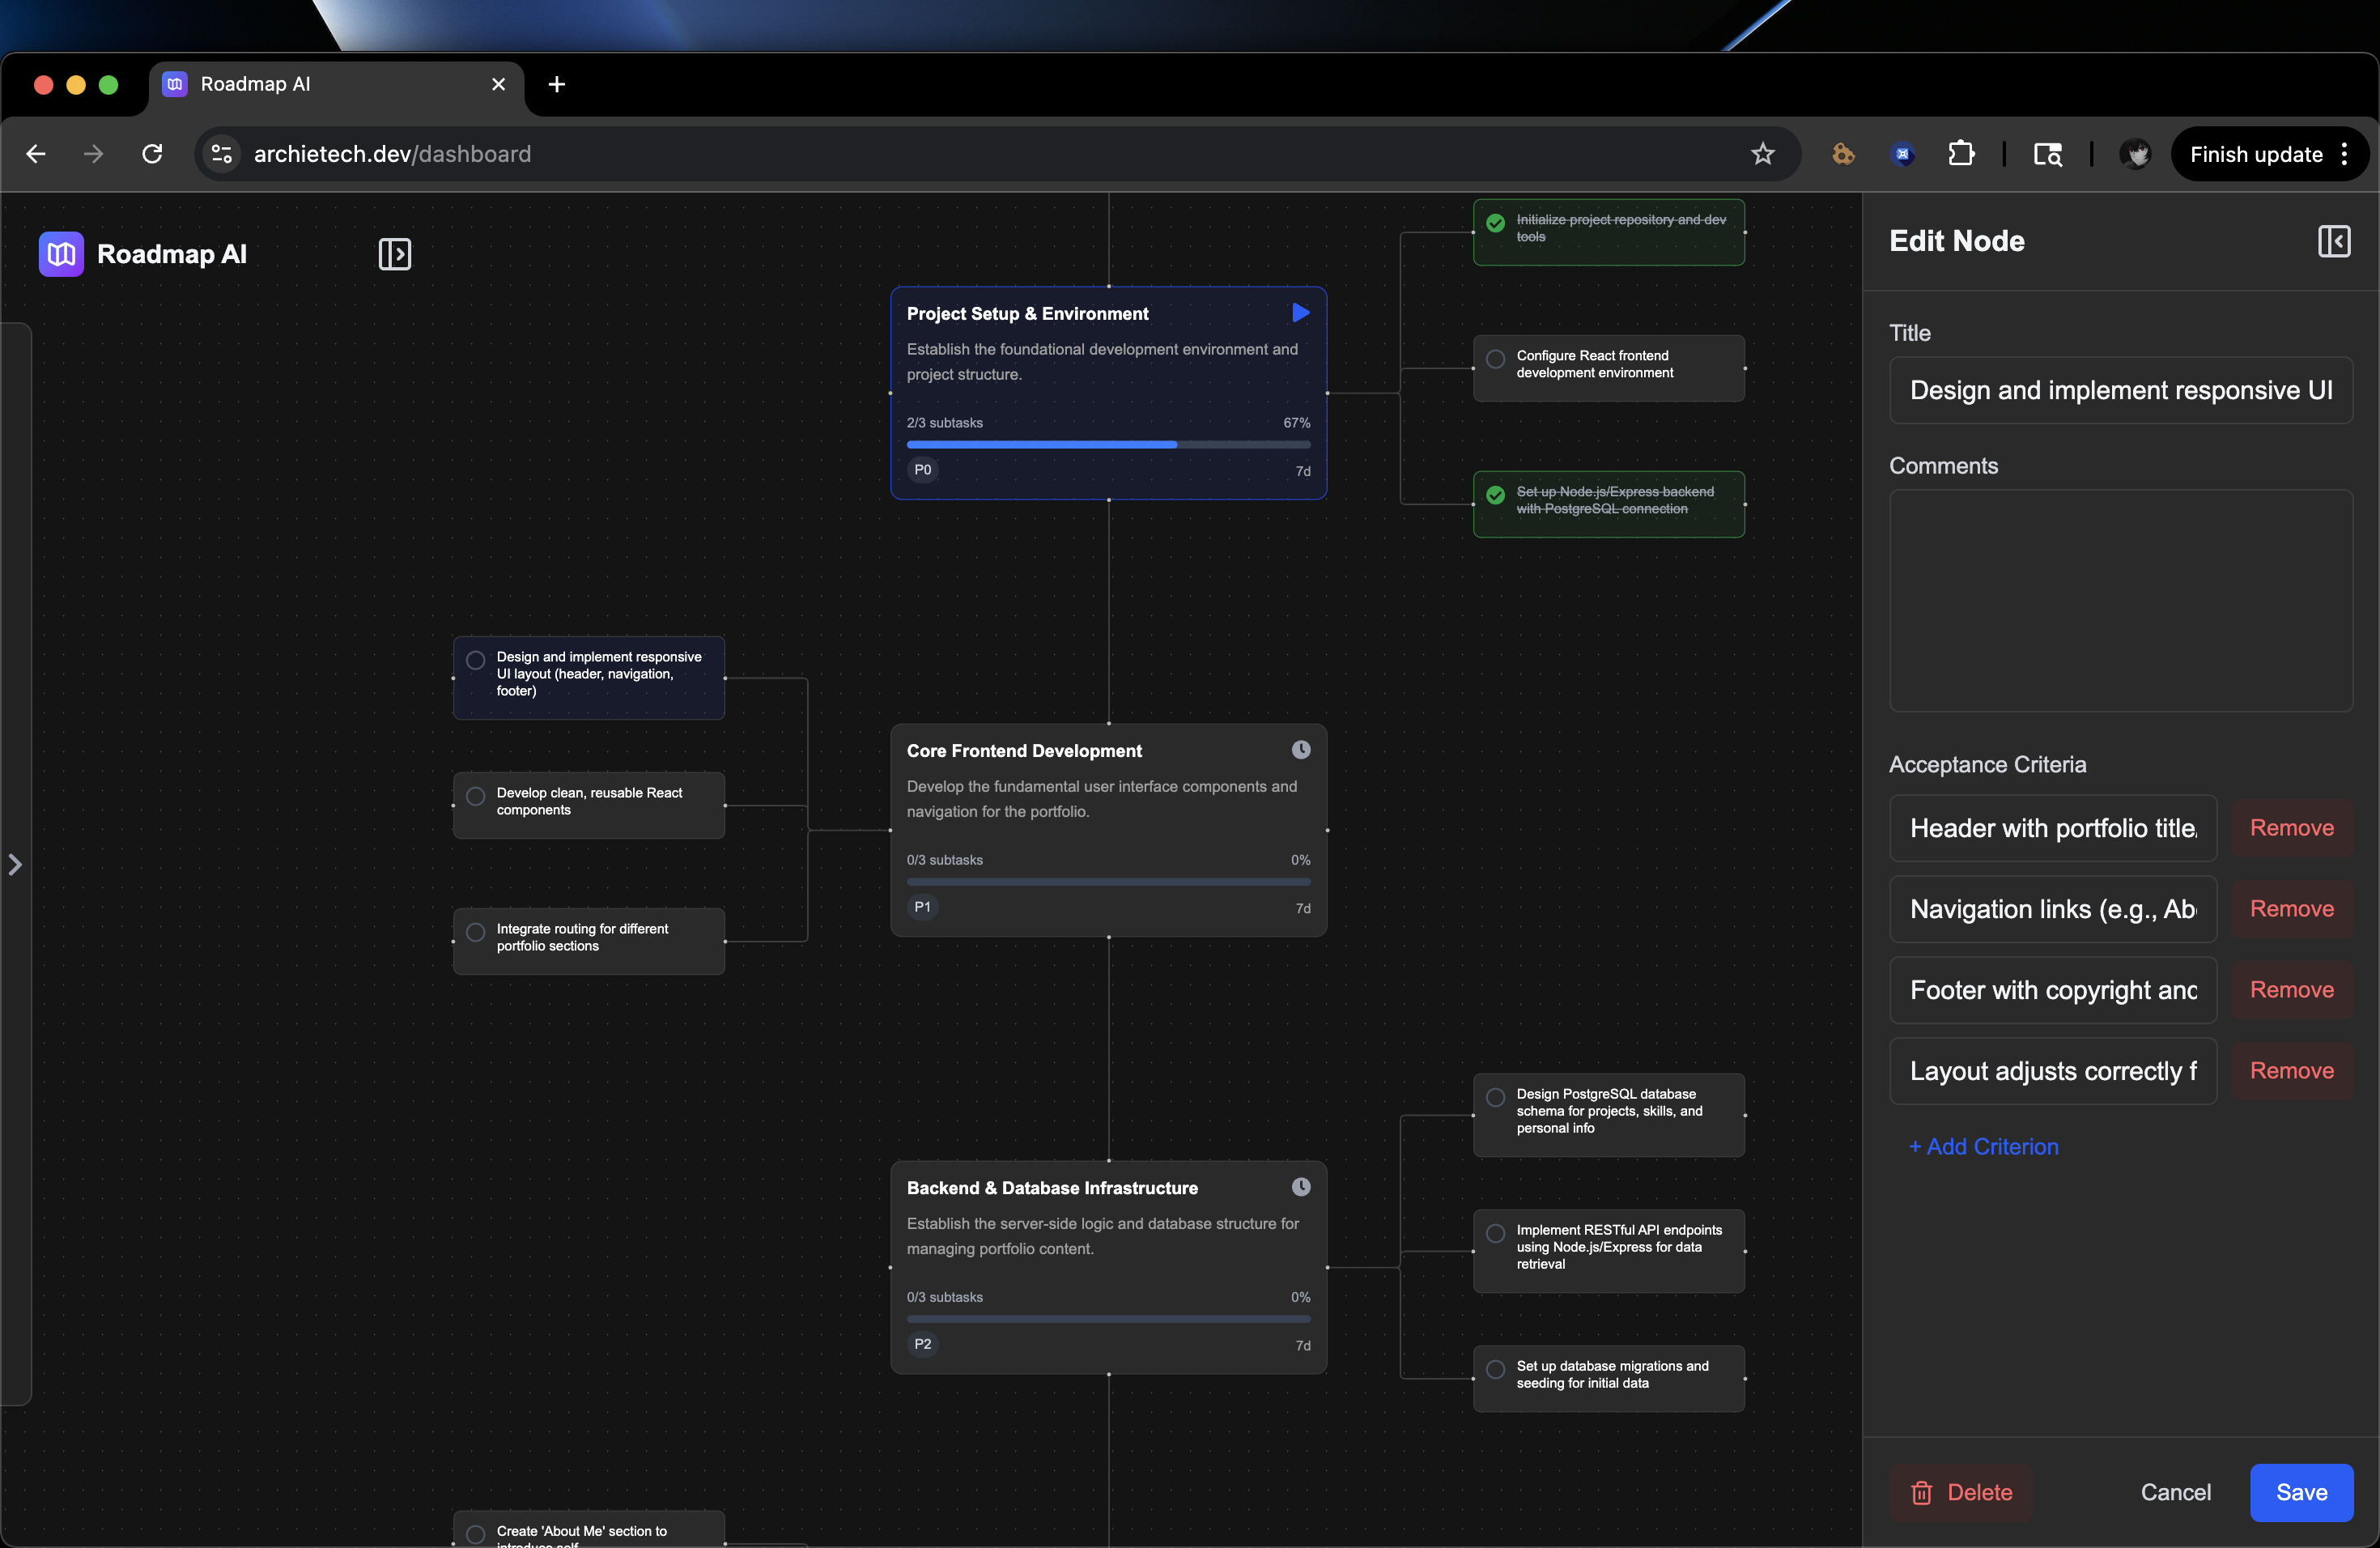2380x1548 pixels.
Task: Uncheck 'Initialize project repository' completed task
Action: coord(1495,223)
